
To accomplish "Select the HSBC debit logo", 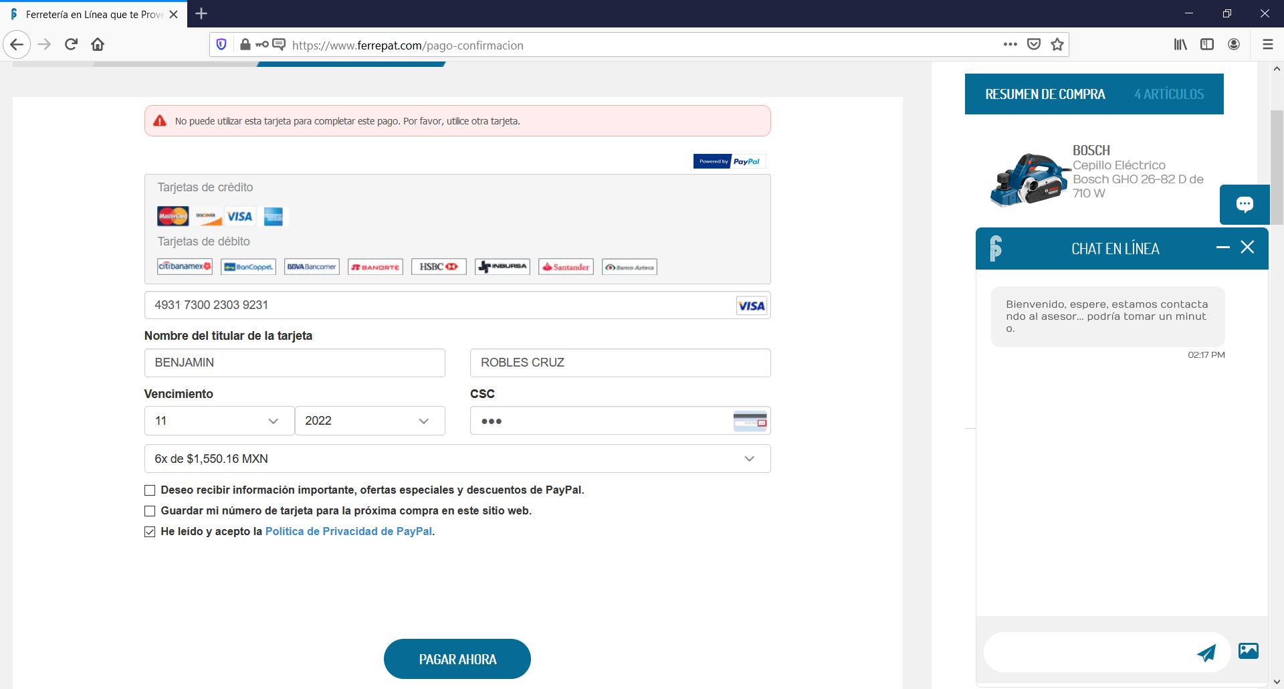I will point(439,267).
